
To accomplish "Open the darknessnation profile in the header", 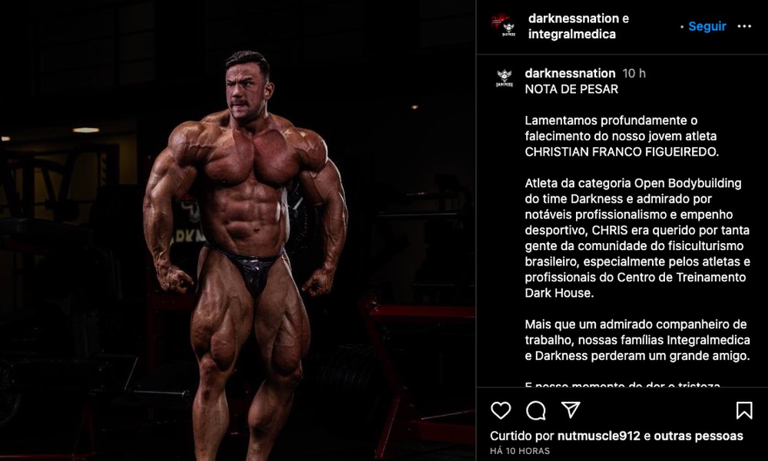I will 574,18.
